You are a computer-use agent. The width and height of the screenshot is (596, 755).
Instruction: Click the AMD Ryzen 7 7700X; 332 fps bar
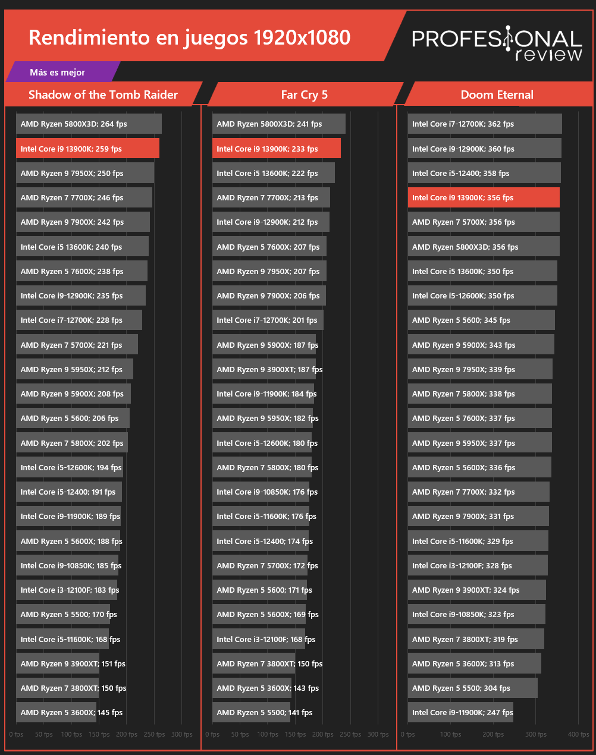point(479,492)
